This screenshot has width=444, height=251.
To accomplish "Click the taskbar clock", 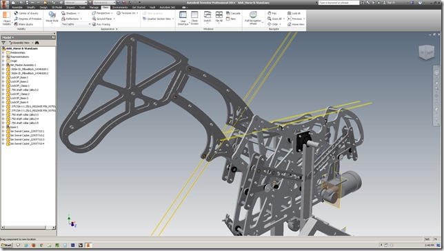I will point(430,245).
